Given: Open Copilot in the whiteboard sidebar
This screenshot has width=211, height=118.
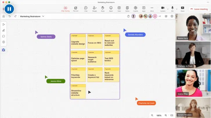Looking at the screenshot, I should [x=4, y=50].
